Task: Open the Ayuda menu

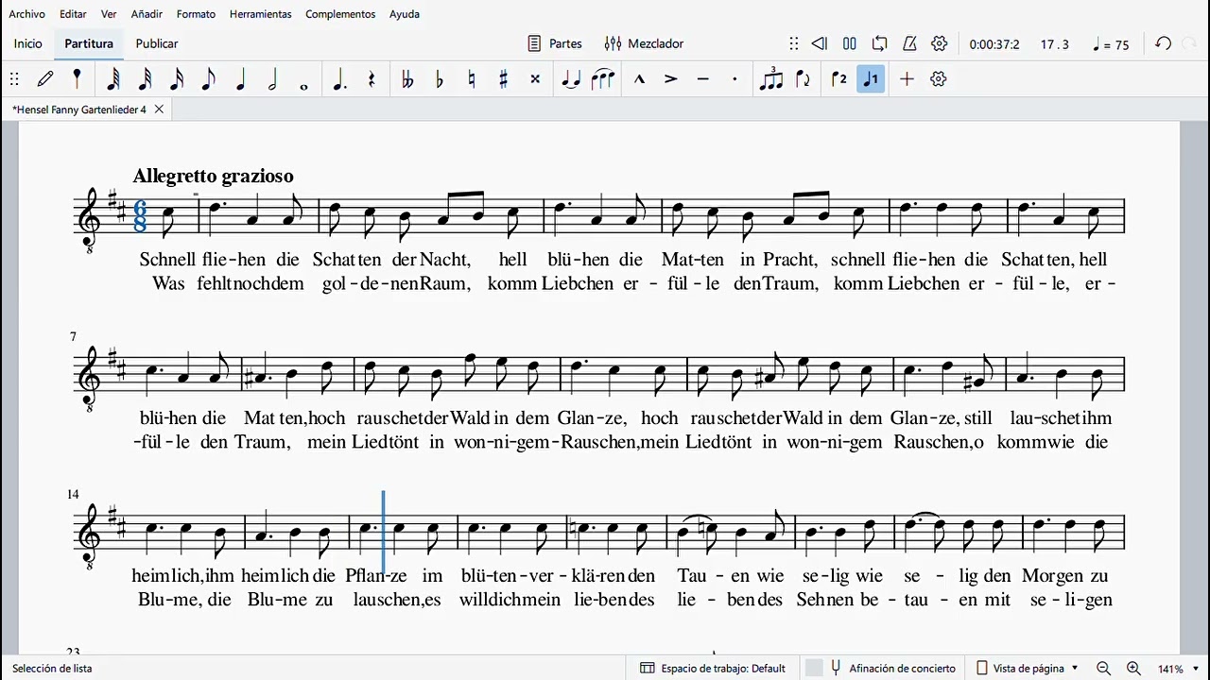Action: coord(405,14)
